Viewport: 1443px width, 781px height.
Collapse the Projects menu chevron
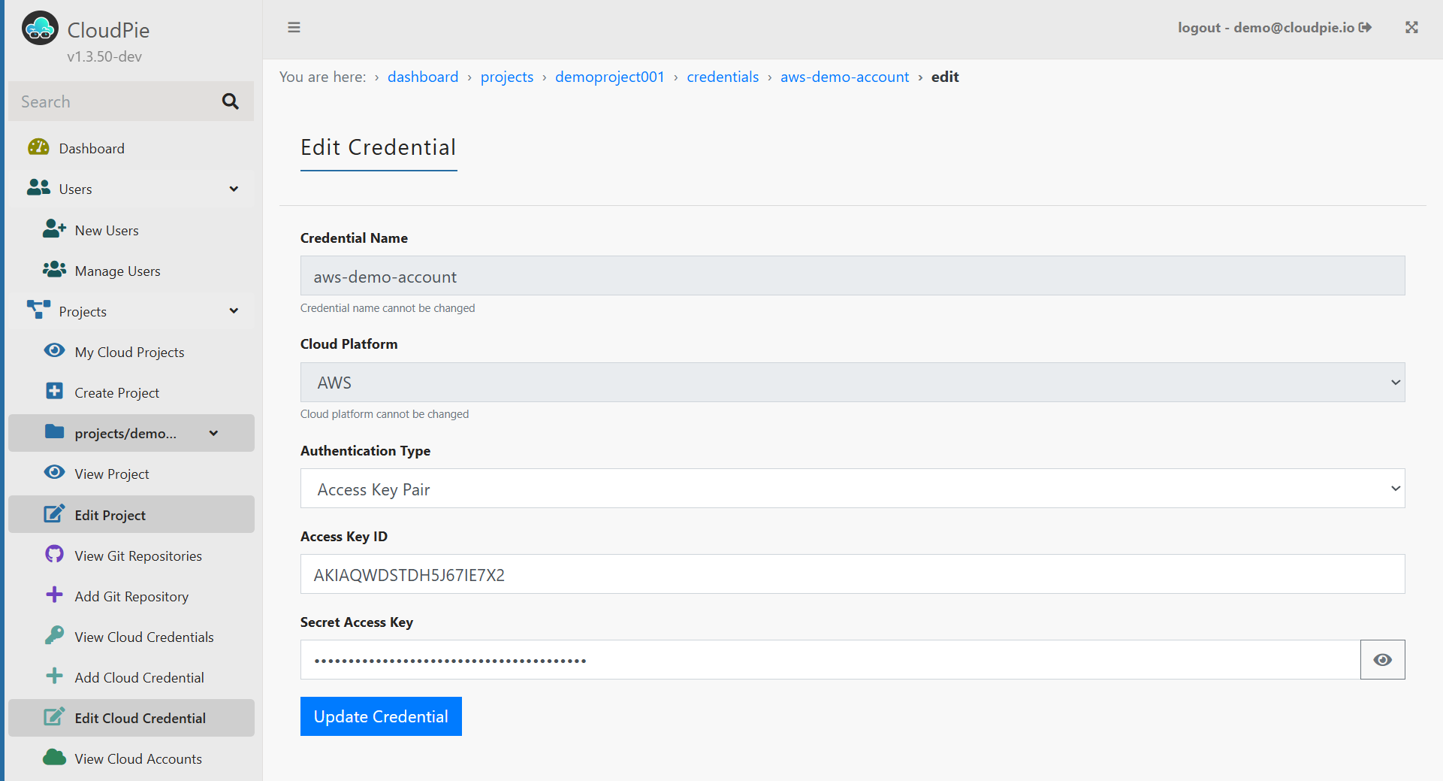point(234,311)
